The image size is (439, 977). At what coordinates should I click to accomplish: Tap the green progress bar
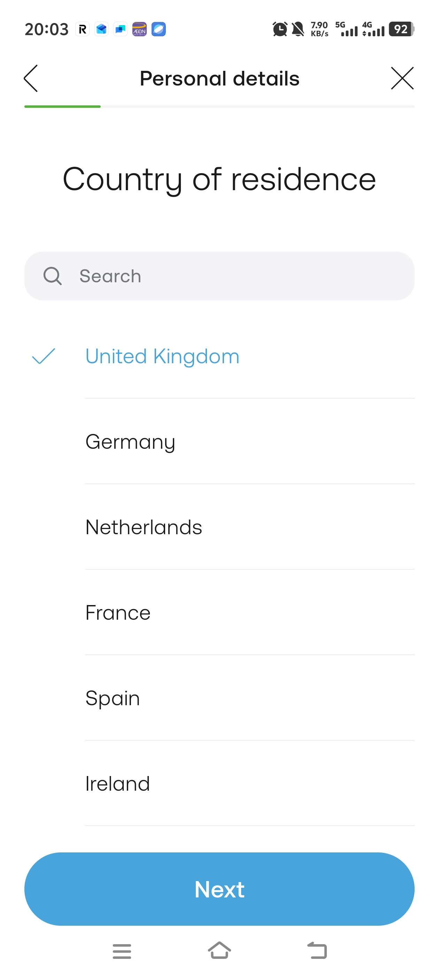click(62, 106)
